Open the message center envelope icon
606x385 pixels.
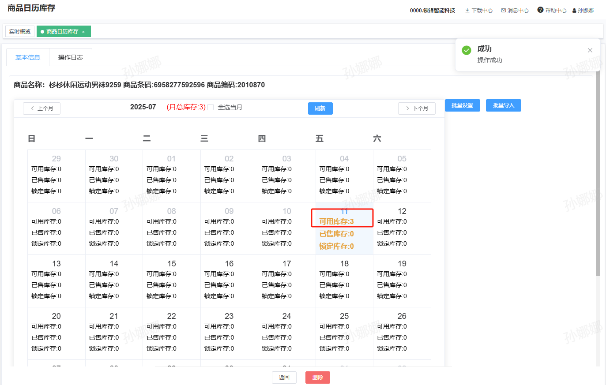(503, 11)
